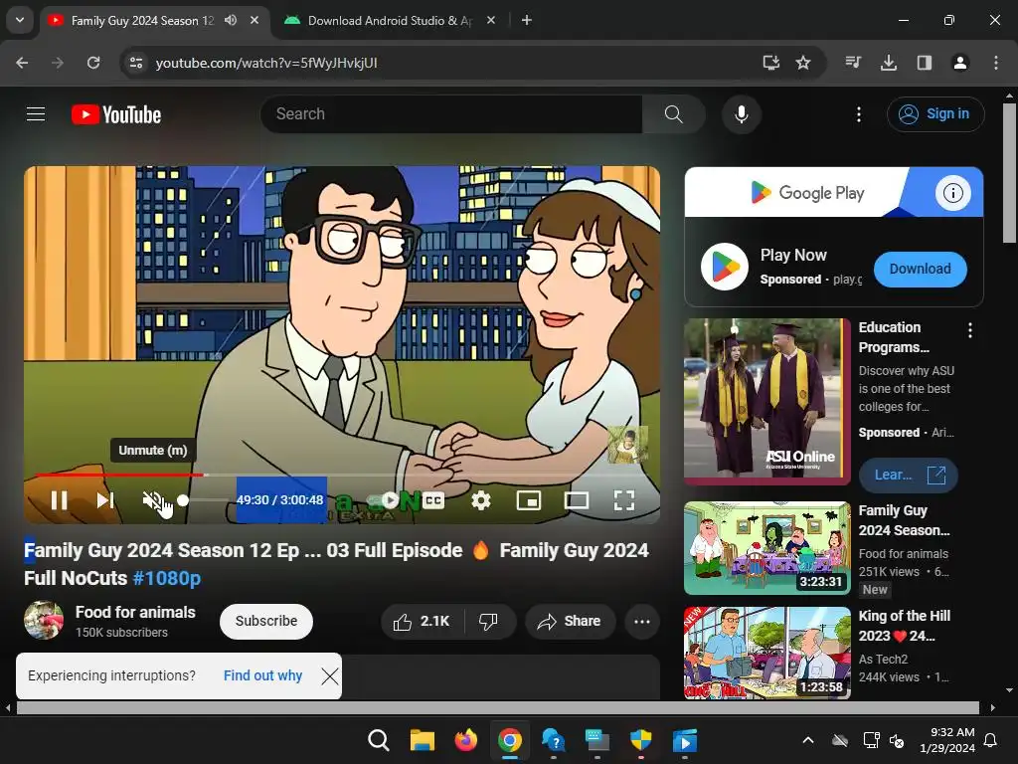Open media controls in Chrome toolbar
The height and width of the screenshot is (764, 1018).
click(853, 63)
